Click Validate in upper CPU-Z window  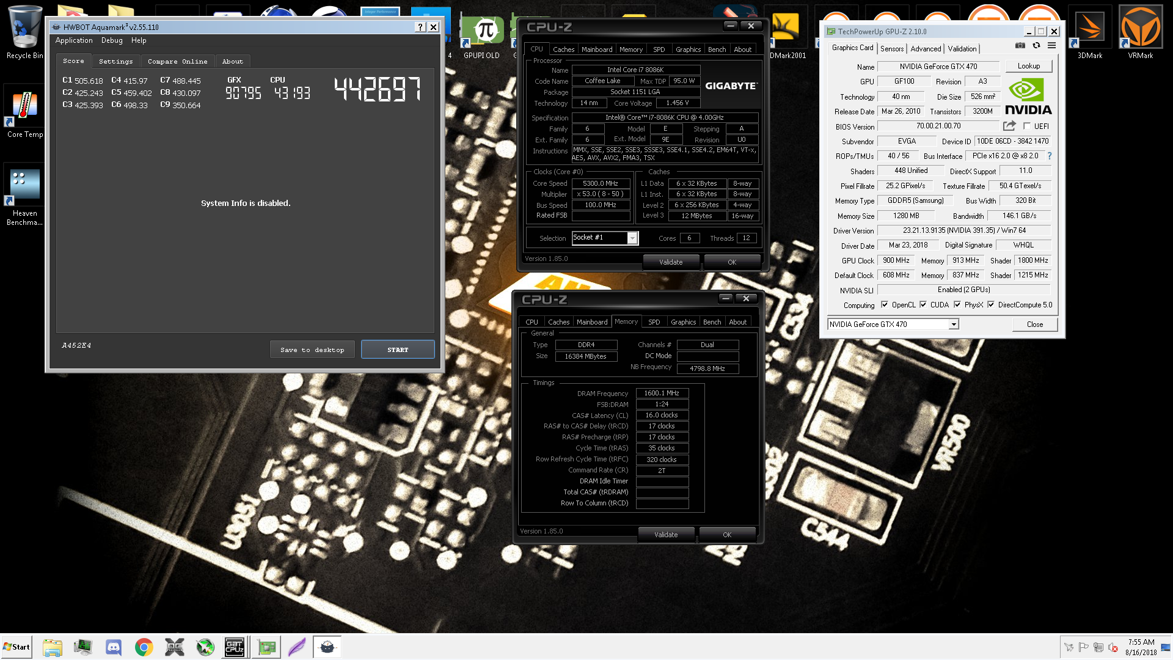(671, 262)
